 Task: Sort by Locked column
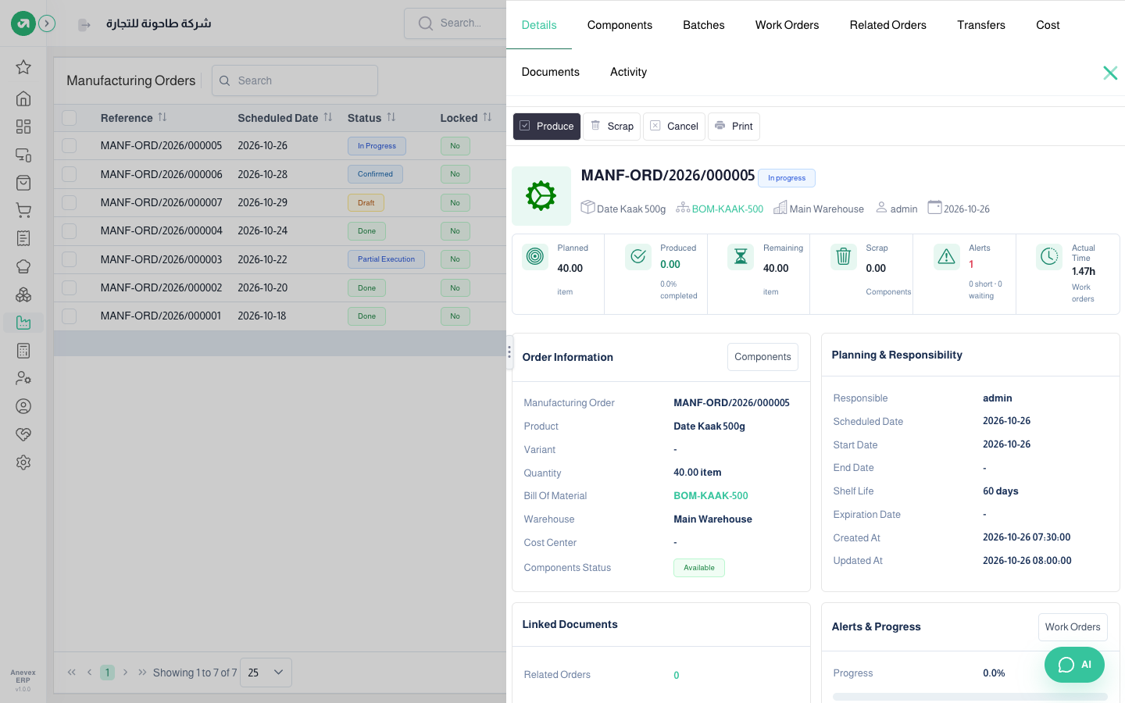(x=487, y=117)
